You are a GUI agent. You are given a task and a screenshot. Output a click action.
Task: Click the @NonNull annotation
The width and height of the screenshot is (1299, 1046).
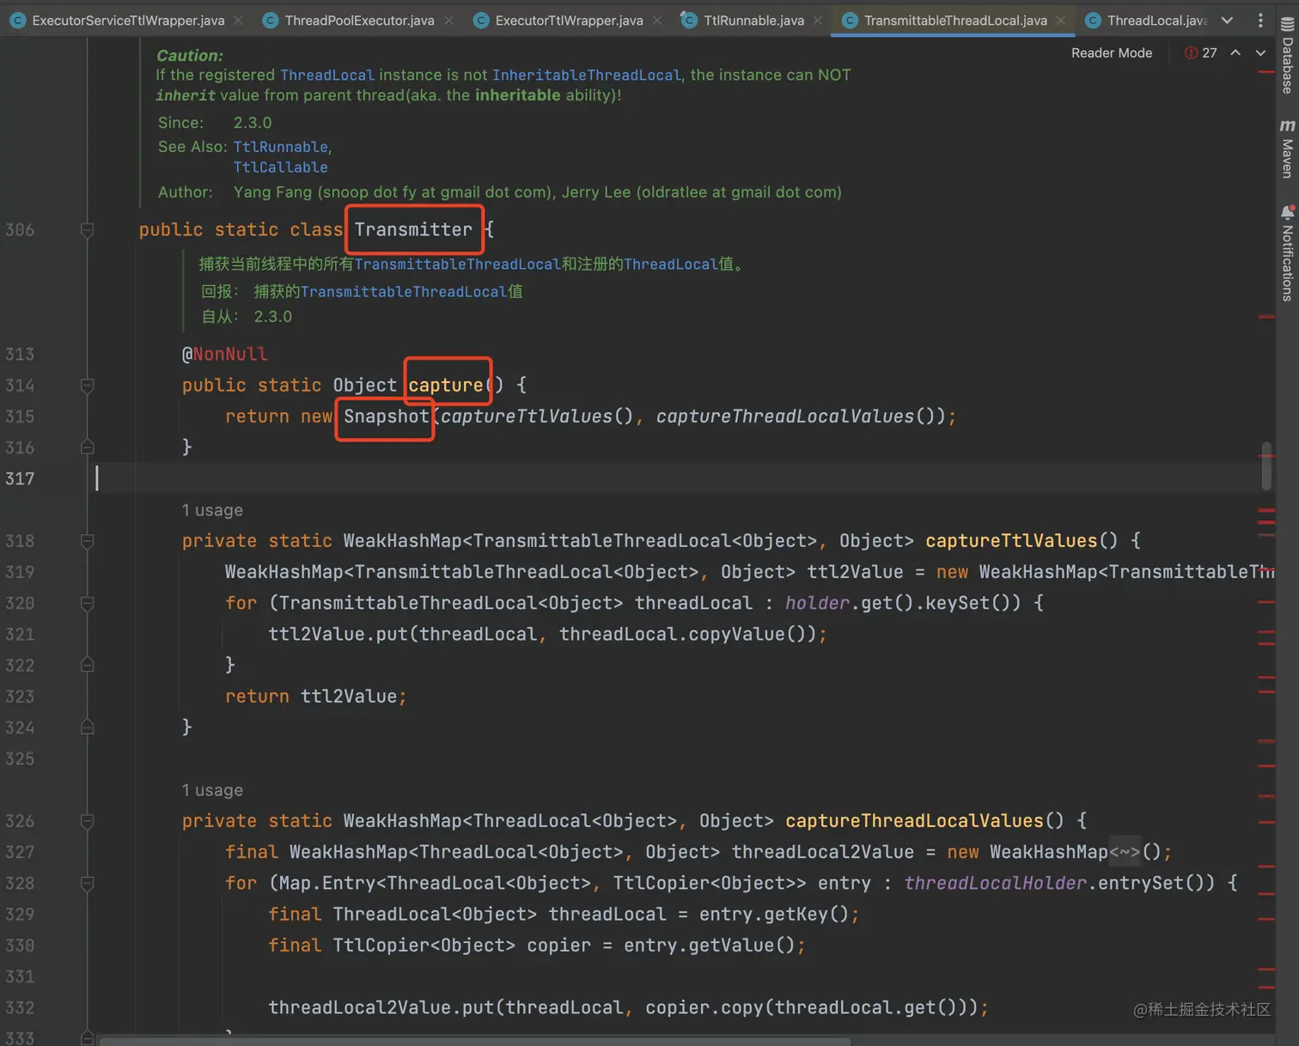click(x=224, y=354)
